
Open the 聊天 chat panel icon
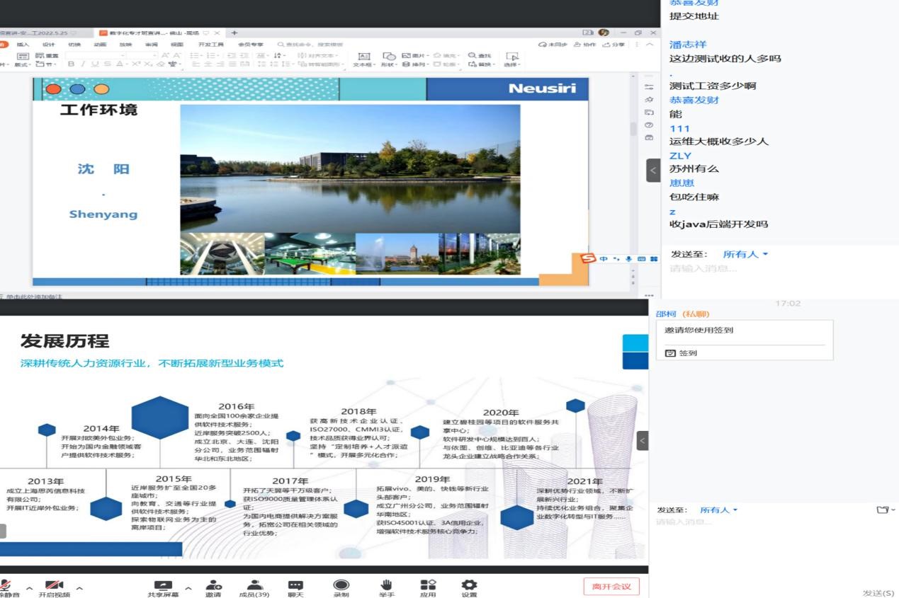tap(295, 586)
